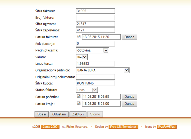Focus the Iznos kursa field 1.95583

(x=95, y=64)
